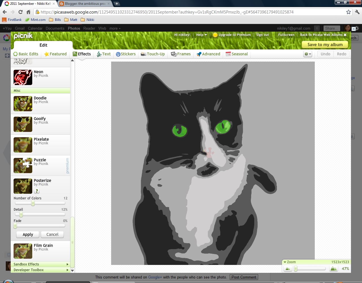Open the Text tab
The width and height of the screenshot is (362, 283).
coord(104,54)
